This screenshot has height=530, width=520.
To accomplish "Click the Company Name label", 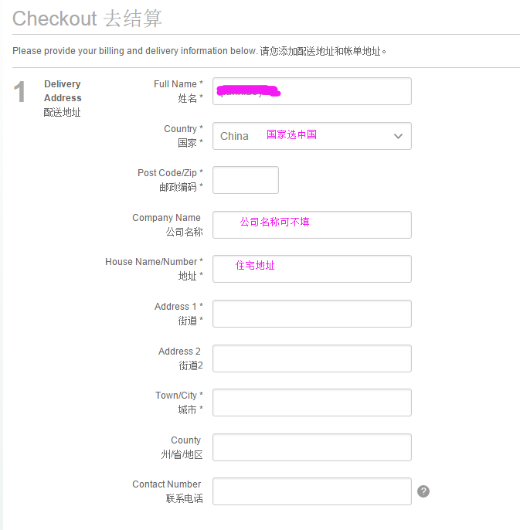I will point(166,218).
